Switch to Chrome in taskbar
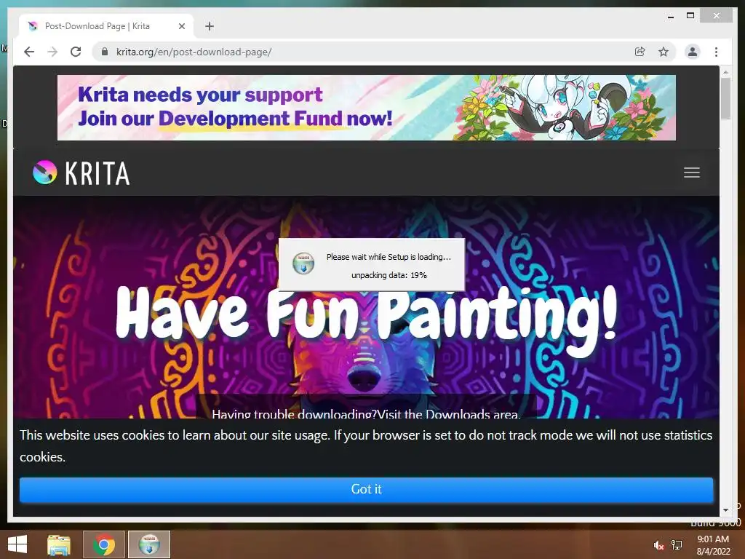 click(103, 544)
